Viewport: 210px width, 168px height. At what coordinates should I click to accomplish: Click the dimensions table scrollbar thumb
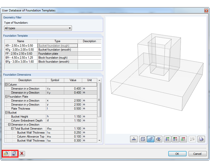(99, 100)
